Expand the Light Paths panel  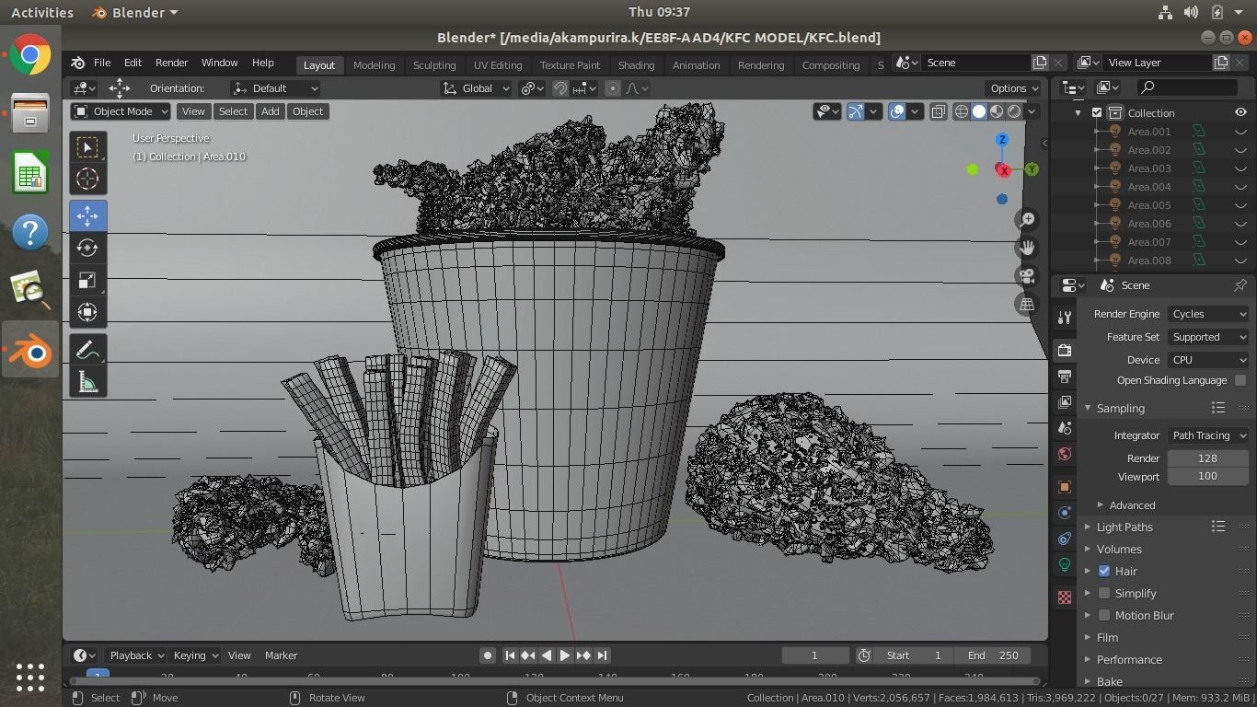coord(1088,527)
